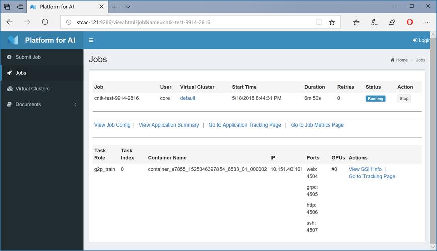This screenshot has height=251, width=437.
Task: Close the Platform for AI tab
Action: pos(102,7)
